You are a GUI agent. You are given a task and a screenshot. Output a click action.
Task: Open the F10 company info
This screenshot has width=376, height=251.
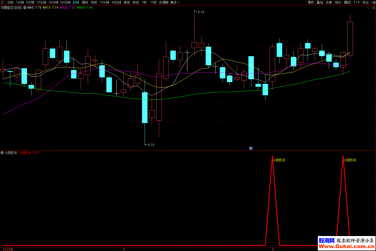pyautogui.click(x=357, y=2)
